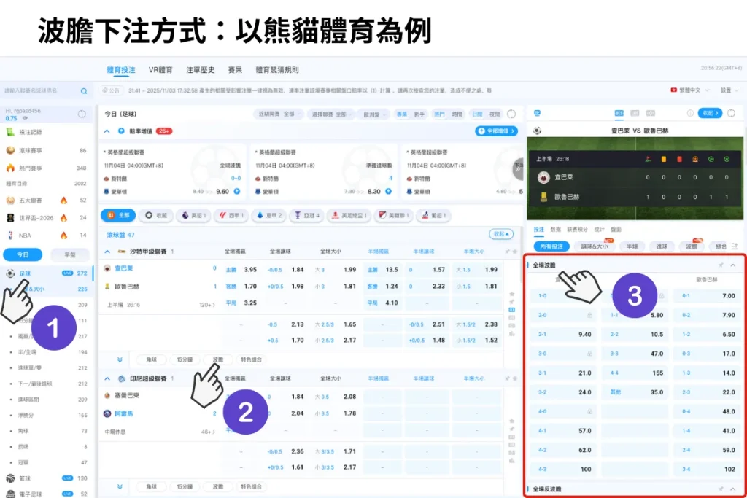The height and width of the screenshot is (498, 747).
Task: Collapse 沙特甲級聯賽 league chevron
Action: (107, 252)
